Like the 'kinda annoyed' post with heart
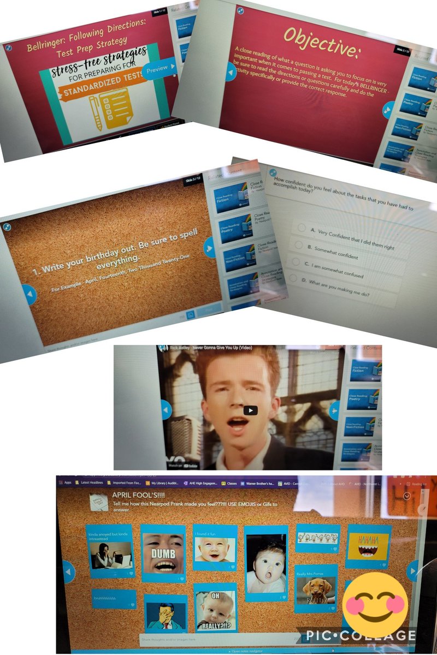 [x=131, y=574]
